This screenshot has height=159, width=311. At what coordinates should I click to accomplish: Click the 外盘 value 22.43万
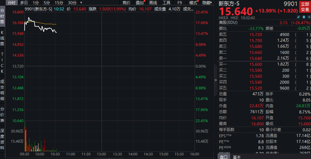coord(256,106)
